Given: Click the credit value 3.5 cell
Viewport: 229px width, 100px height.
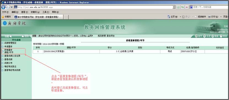Looking at the screenshot, I should point(109,52).
